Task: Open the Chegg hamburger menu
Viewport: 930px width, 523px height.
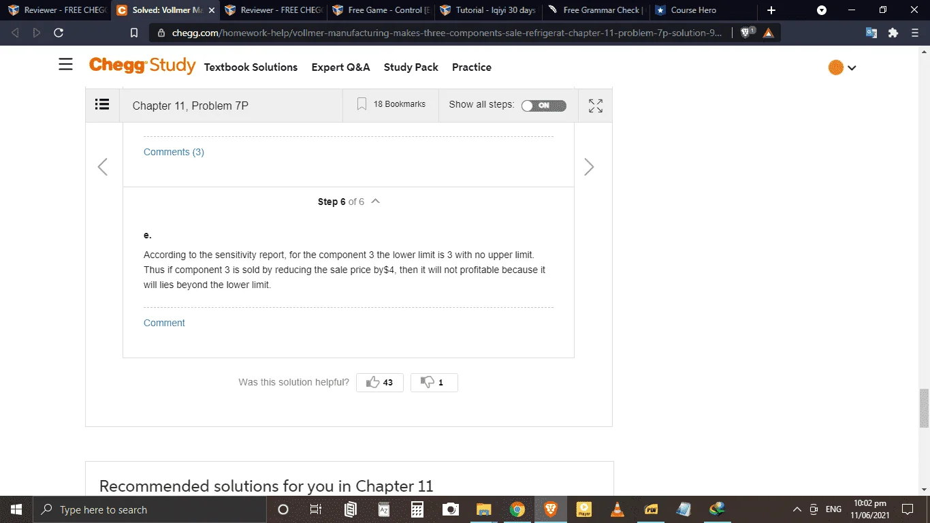Action: [x=65, y=65]
